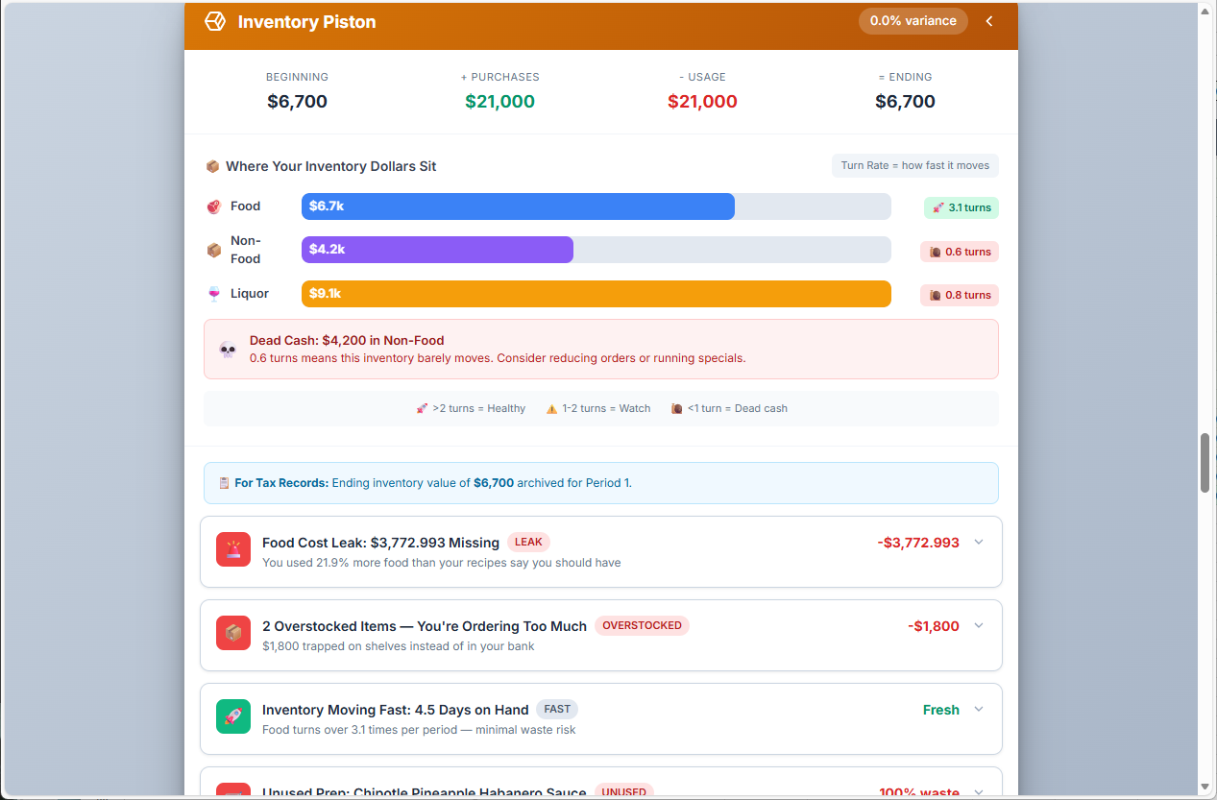The image size is (1217, 800).
Task: Expand the Food Cost Leak card details
Action: click(978, 542)
